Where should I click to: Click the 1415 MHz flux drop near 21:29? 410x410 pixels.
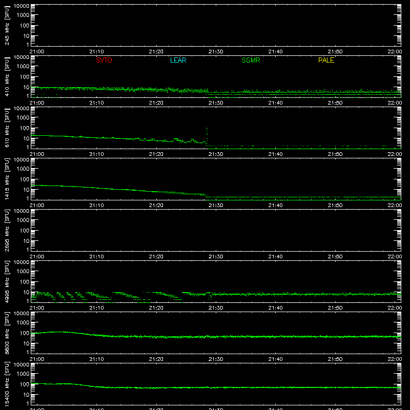click(x=206, y=196)
